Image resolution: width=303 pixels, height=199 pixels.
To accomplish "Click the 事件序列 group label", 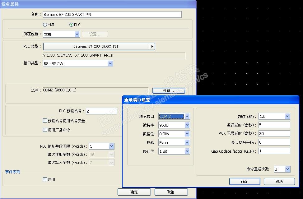I will [12, 172].
